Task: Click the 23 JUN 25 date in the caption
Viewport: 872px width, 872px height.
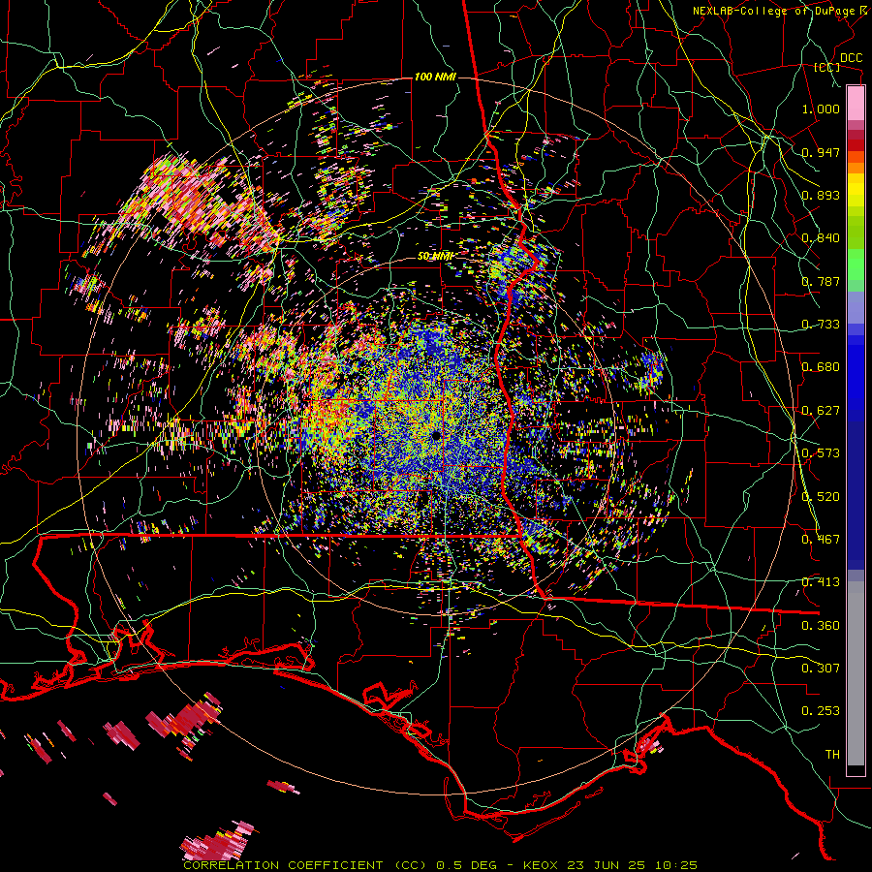Action: (606, 865)
